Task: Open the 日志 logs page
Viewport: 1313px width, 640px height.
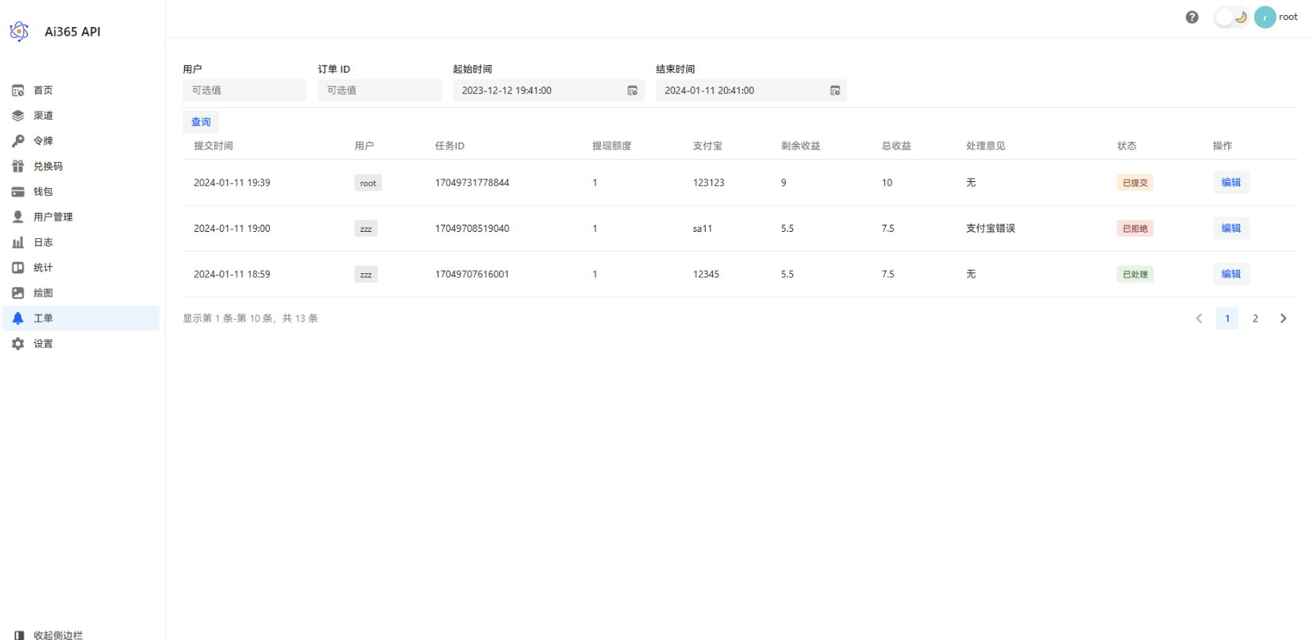Action: coord(43,243)
